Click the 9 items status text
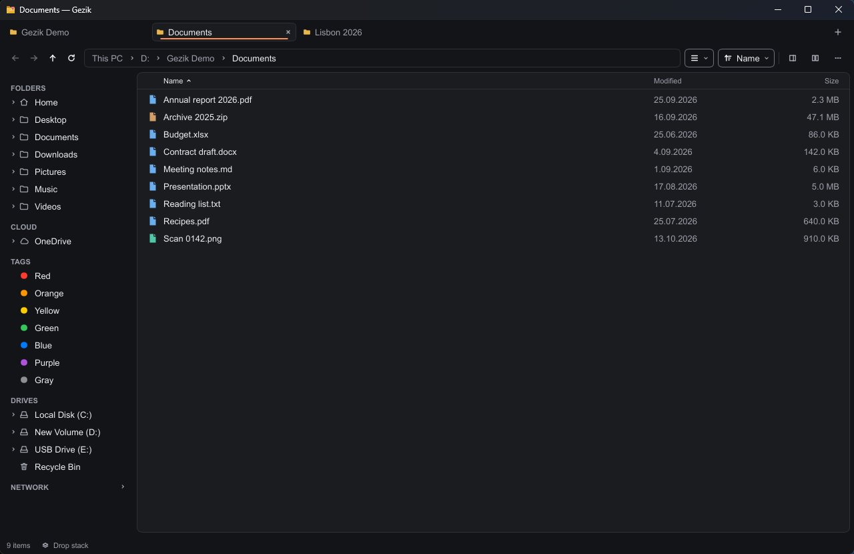The image size is (854, 554). [19, 545]
